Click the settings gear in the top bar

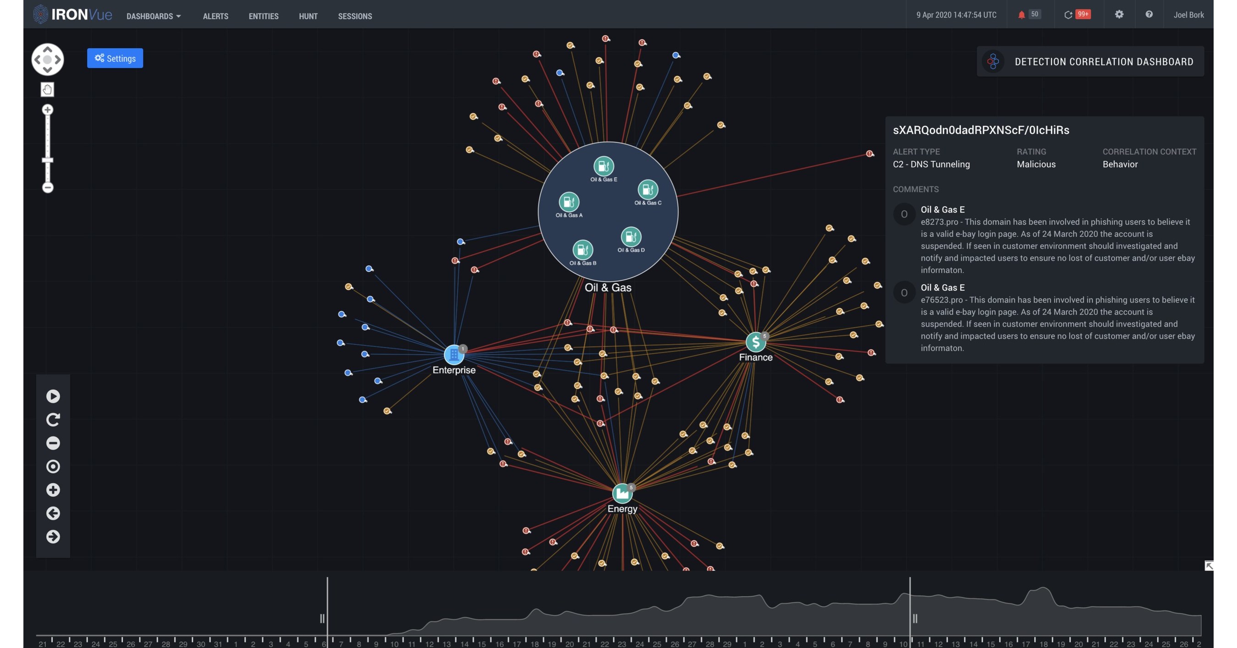pyautogui.click(x=1119, y=14)
